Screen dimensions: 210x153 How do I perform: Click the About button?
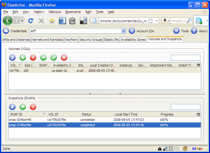199,31
